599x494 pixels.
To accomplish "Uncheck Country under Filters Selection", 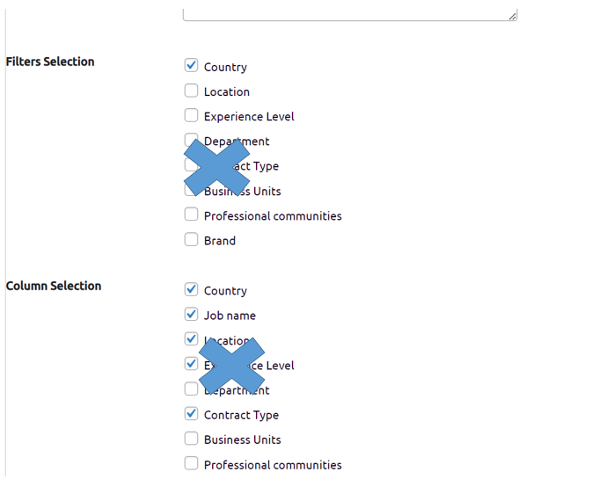I will tap(191, 65).
